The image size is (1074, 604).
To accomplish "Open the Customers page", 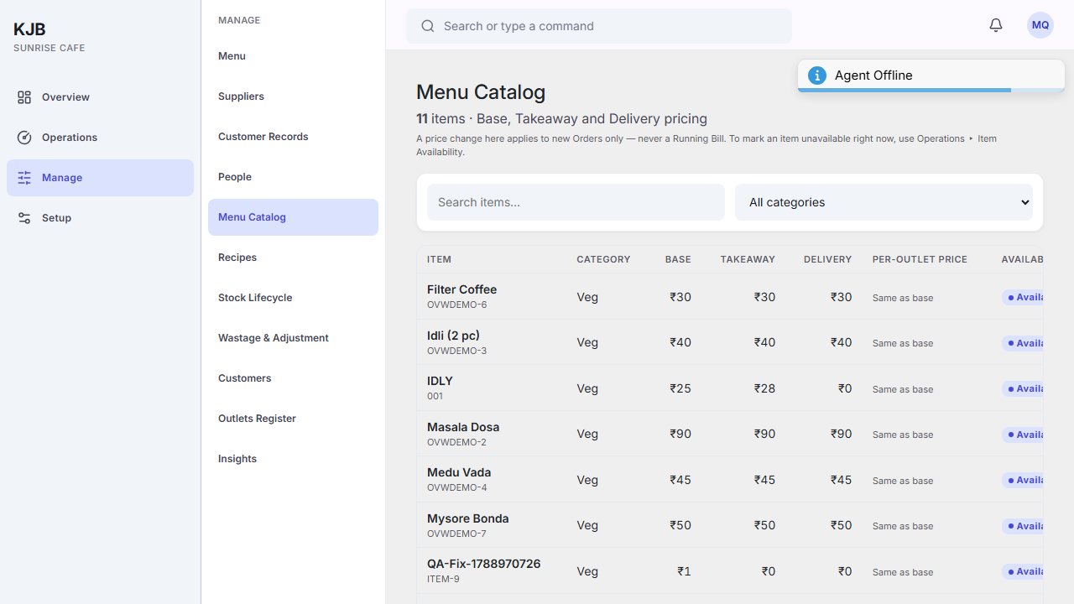I will pos(293,378).
